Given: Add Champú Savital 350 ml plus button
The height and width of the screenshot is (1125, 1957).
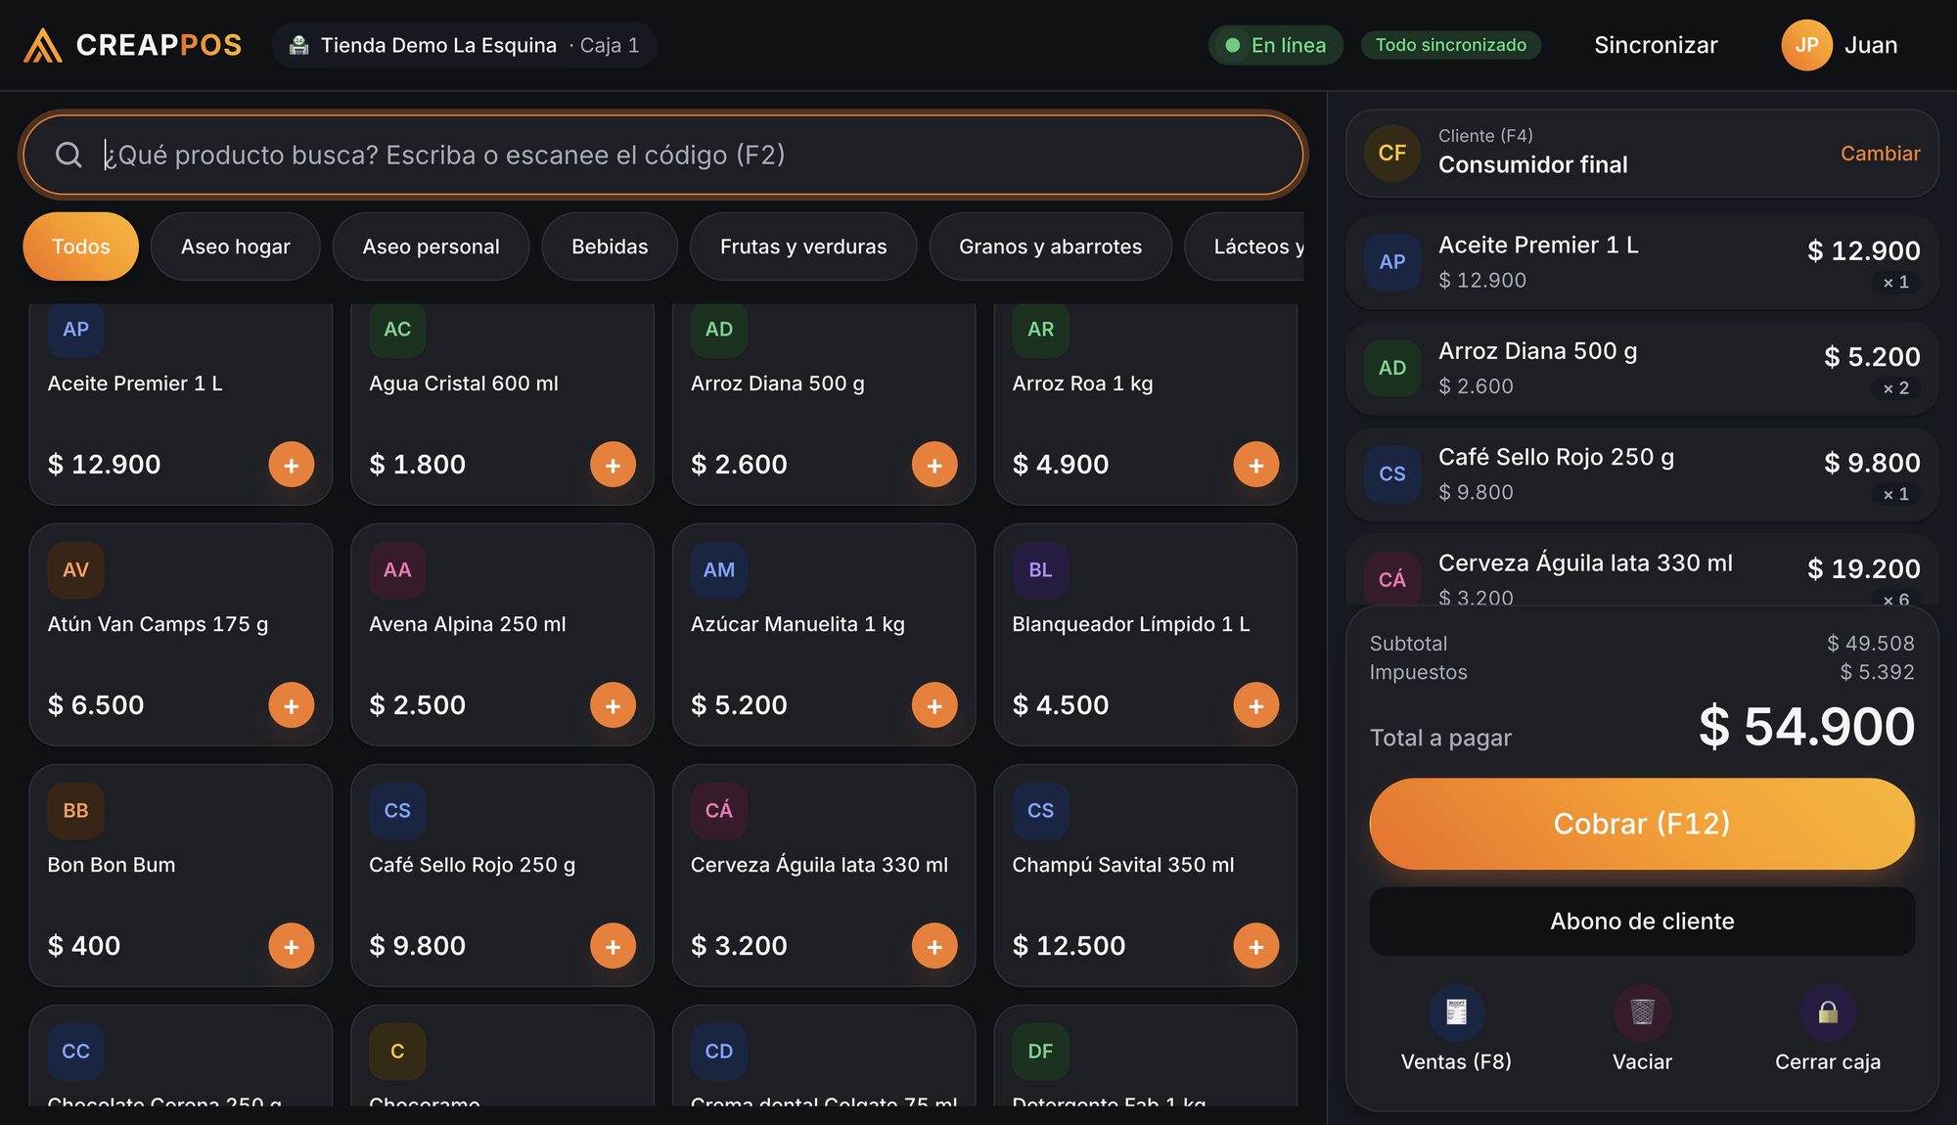Looking at the screenshot, I should pos(1256,946).
